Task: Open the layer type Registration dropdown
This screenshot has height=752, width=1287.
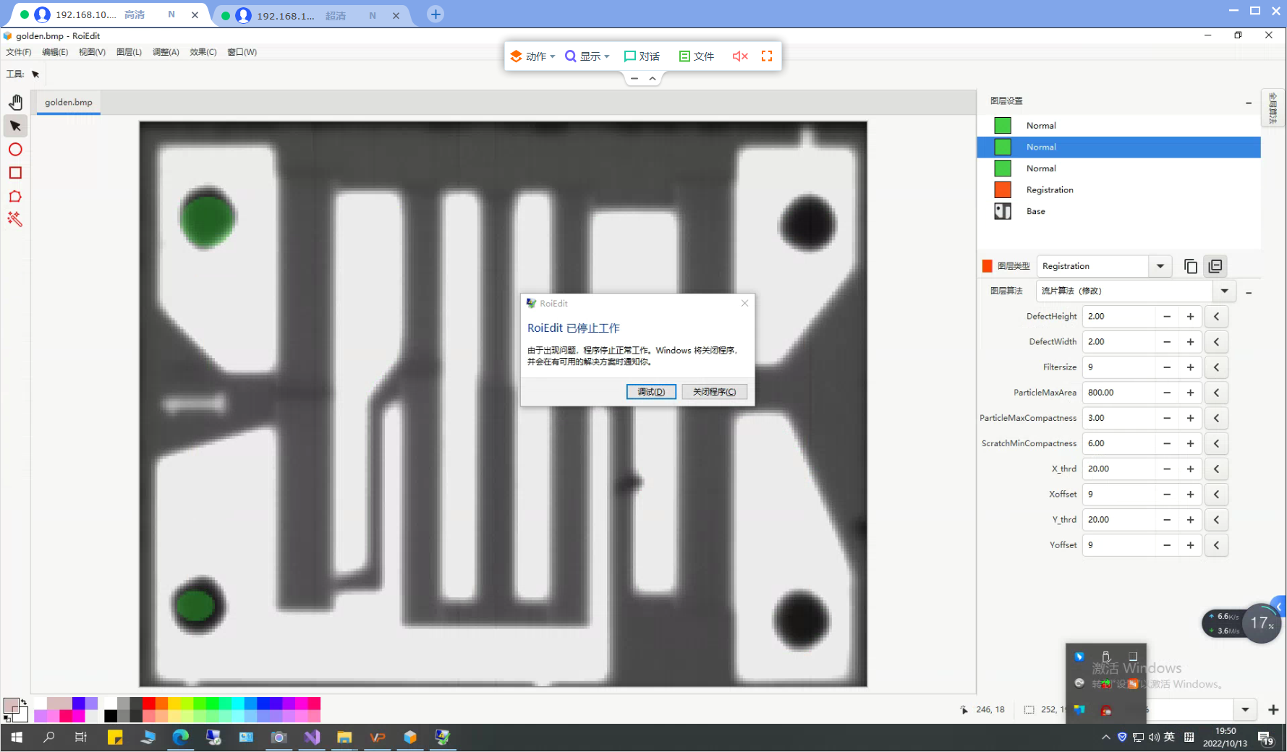Action: [x=1160, y=266]
